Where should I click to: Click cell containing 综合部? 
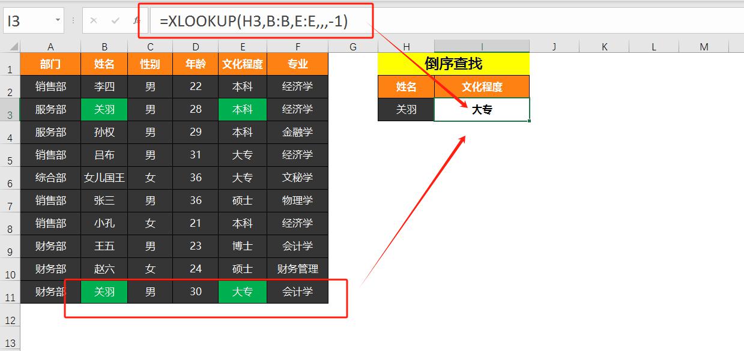pos(50,178)
